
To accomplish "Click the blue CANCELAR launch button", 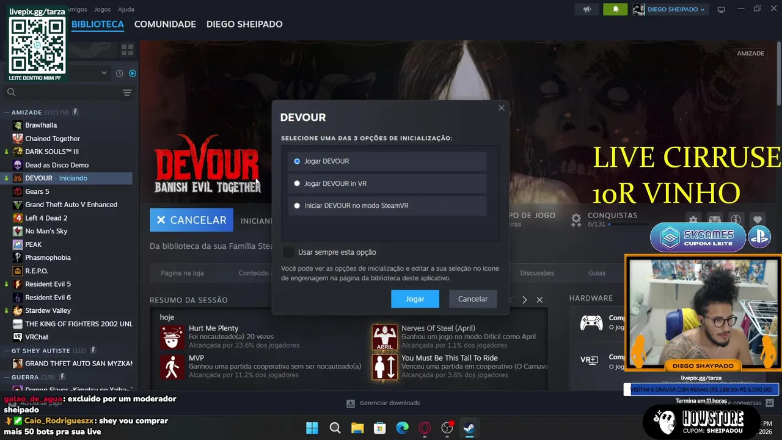I will tap(191, 220).
